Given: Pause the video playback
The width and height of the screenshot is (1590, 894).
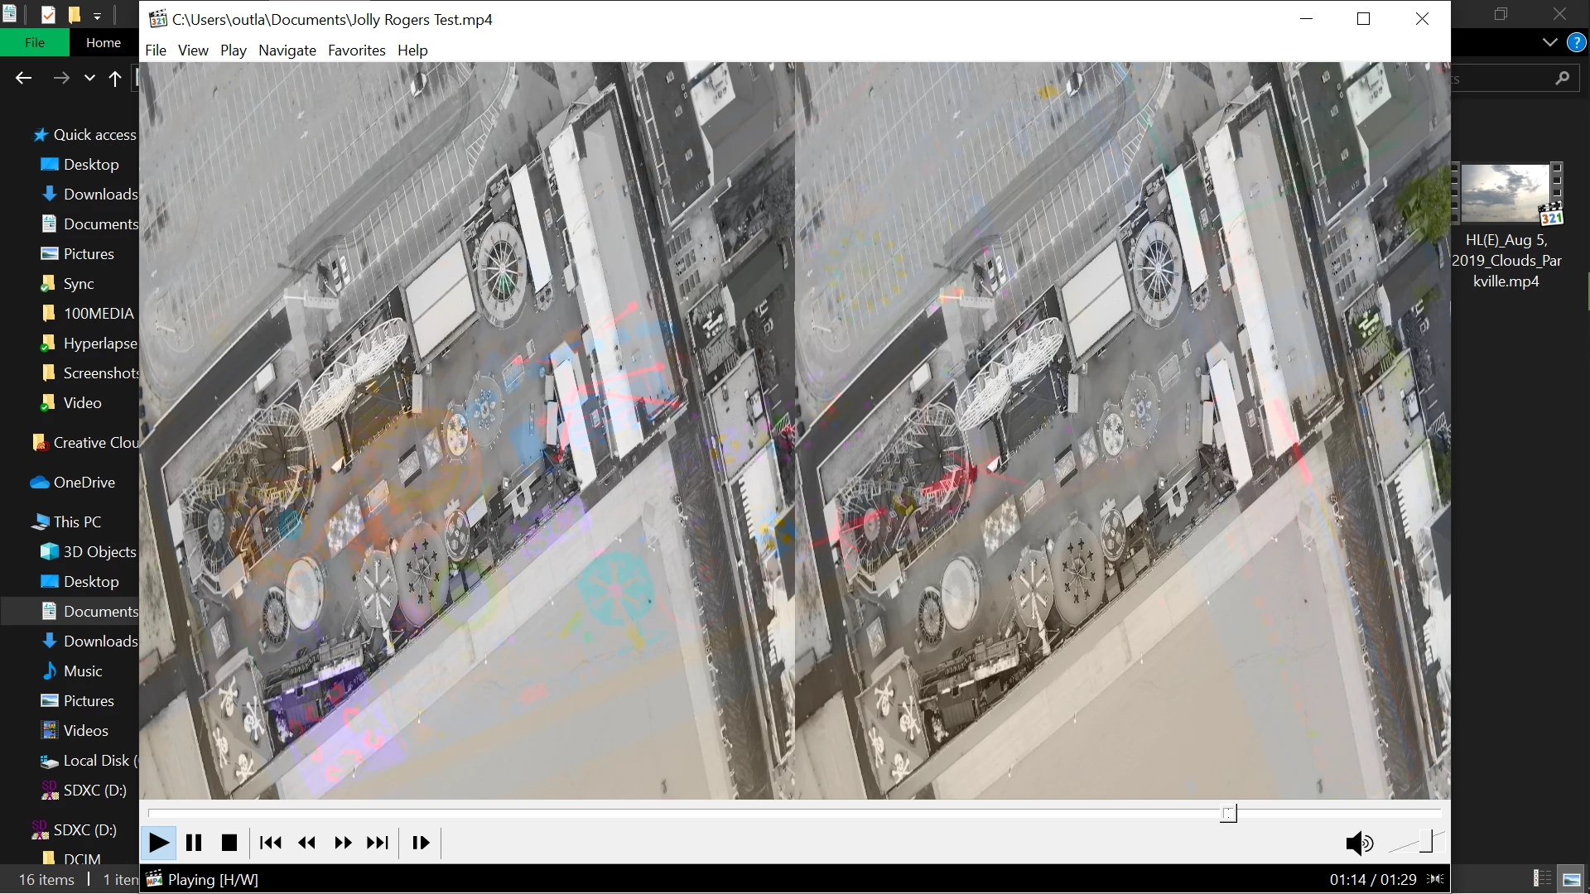Looking at the screenshot, I should [194, 843].
